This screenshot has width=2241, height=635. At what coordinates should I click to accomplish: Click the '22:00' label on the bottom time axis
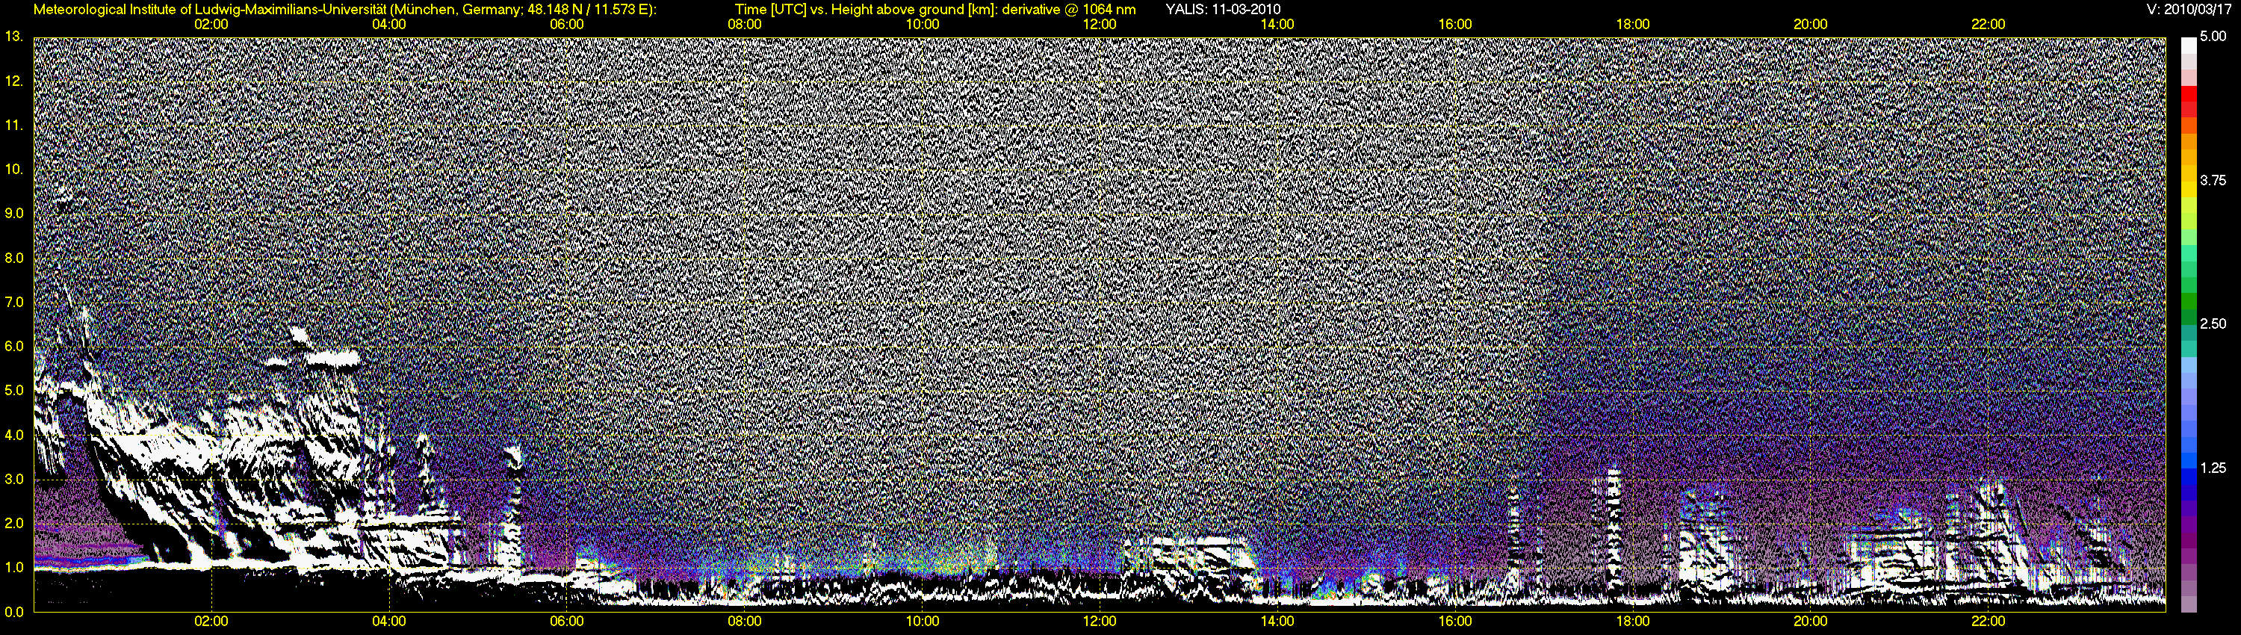pyautogui.click(x=1988, y=622)
